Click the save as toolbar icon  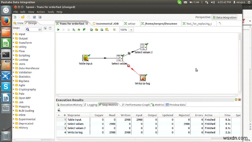pos(40,17)
